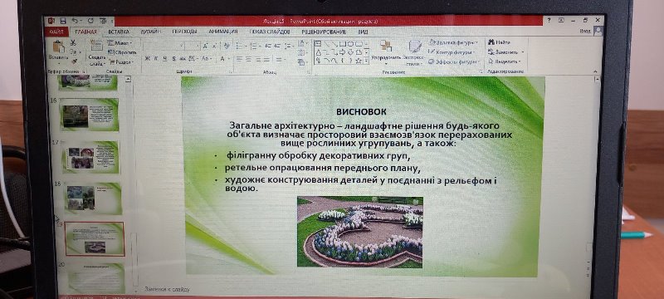Open the Выделить select dropdown
This screenshot has height=299, width=664.
pos(505,61)
